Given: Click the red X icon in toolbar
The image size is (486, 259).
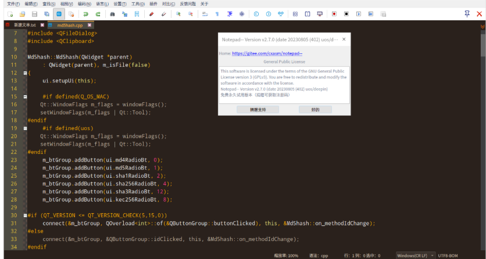Looking at the screenshot, I should (x=479, y=14).
